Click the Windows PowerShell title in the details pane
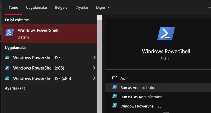 coord(166,51)
